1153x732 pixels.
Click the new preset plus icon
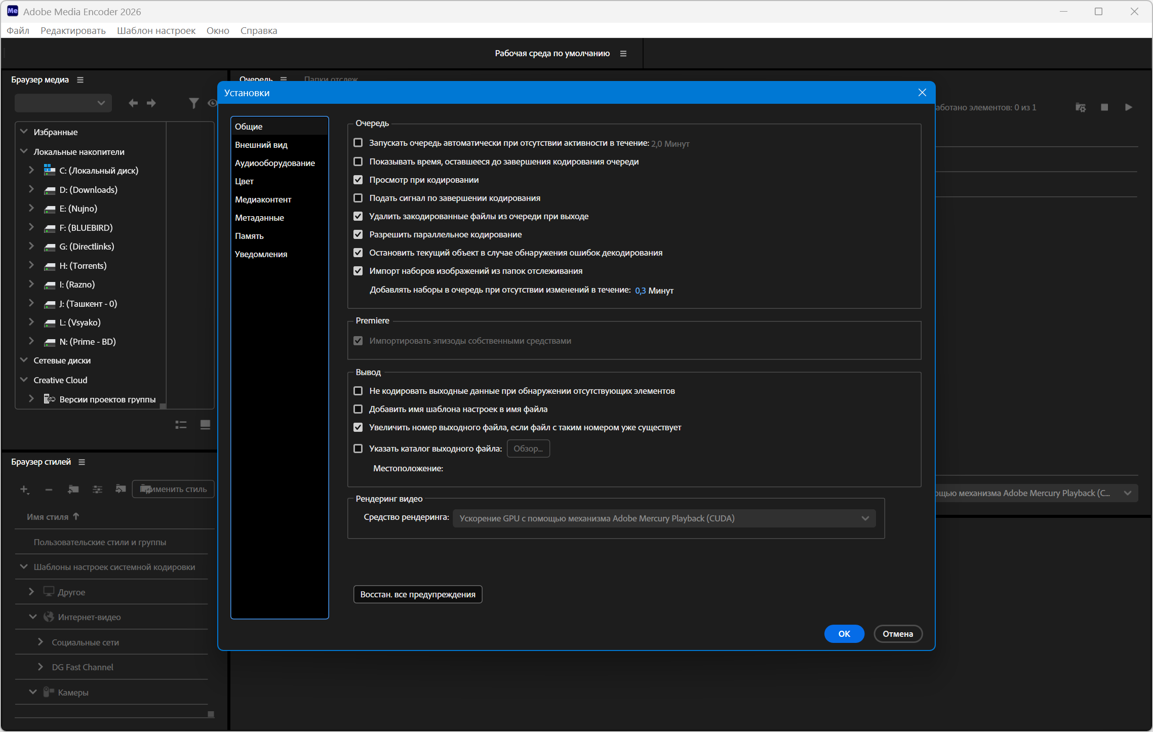[x=24, y=489]
